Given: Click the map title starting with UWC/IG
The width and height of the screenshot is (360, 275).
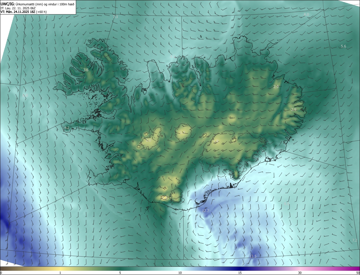Looking at the screenshot, I should click(x=37, y=4).
